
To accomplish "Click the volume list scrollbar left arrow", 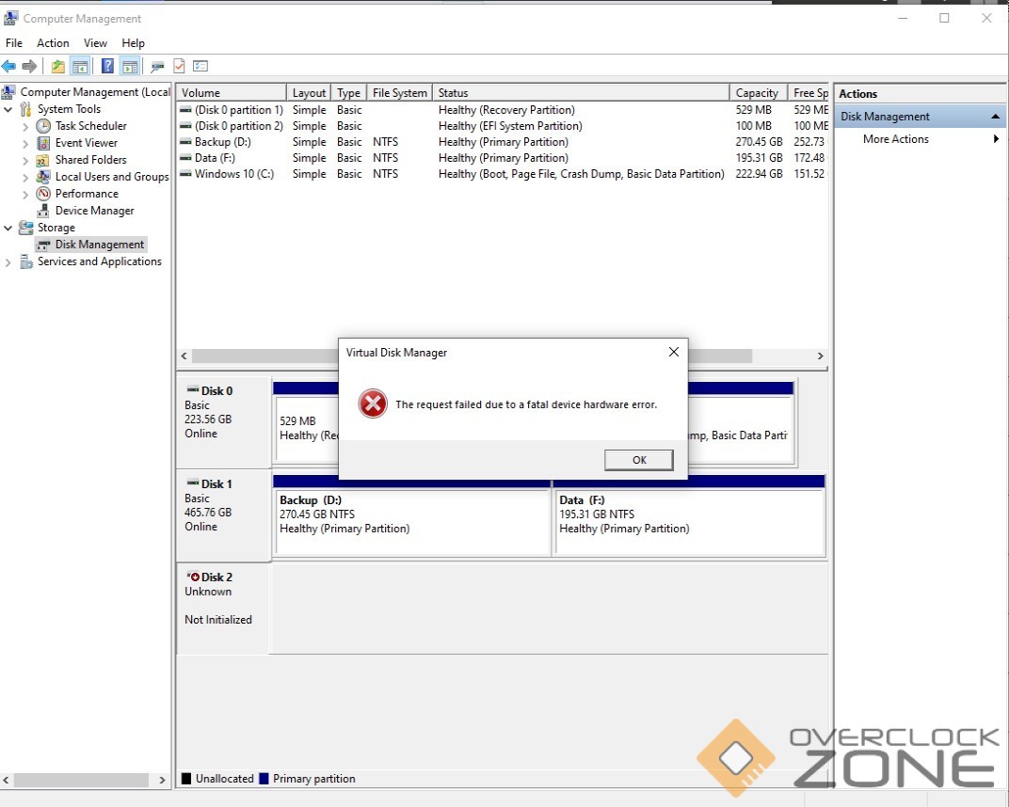I will coord(184,356).
